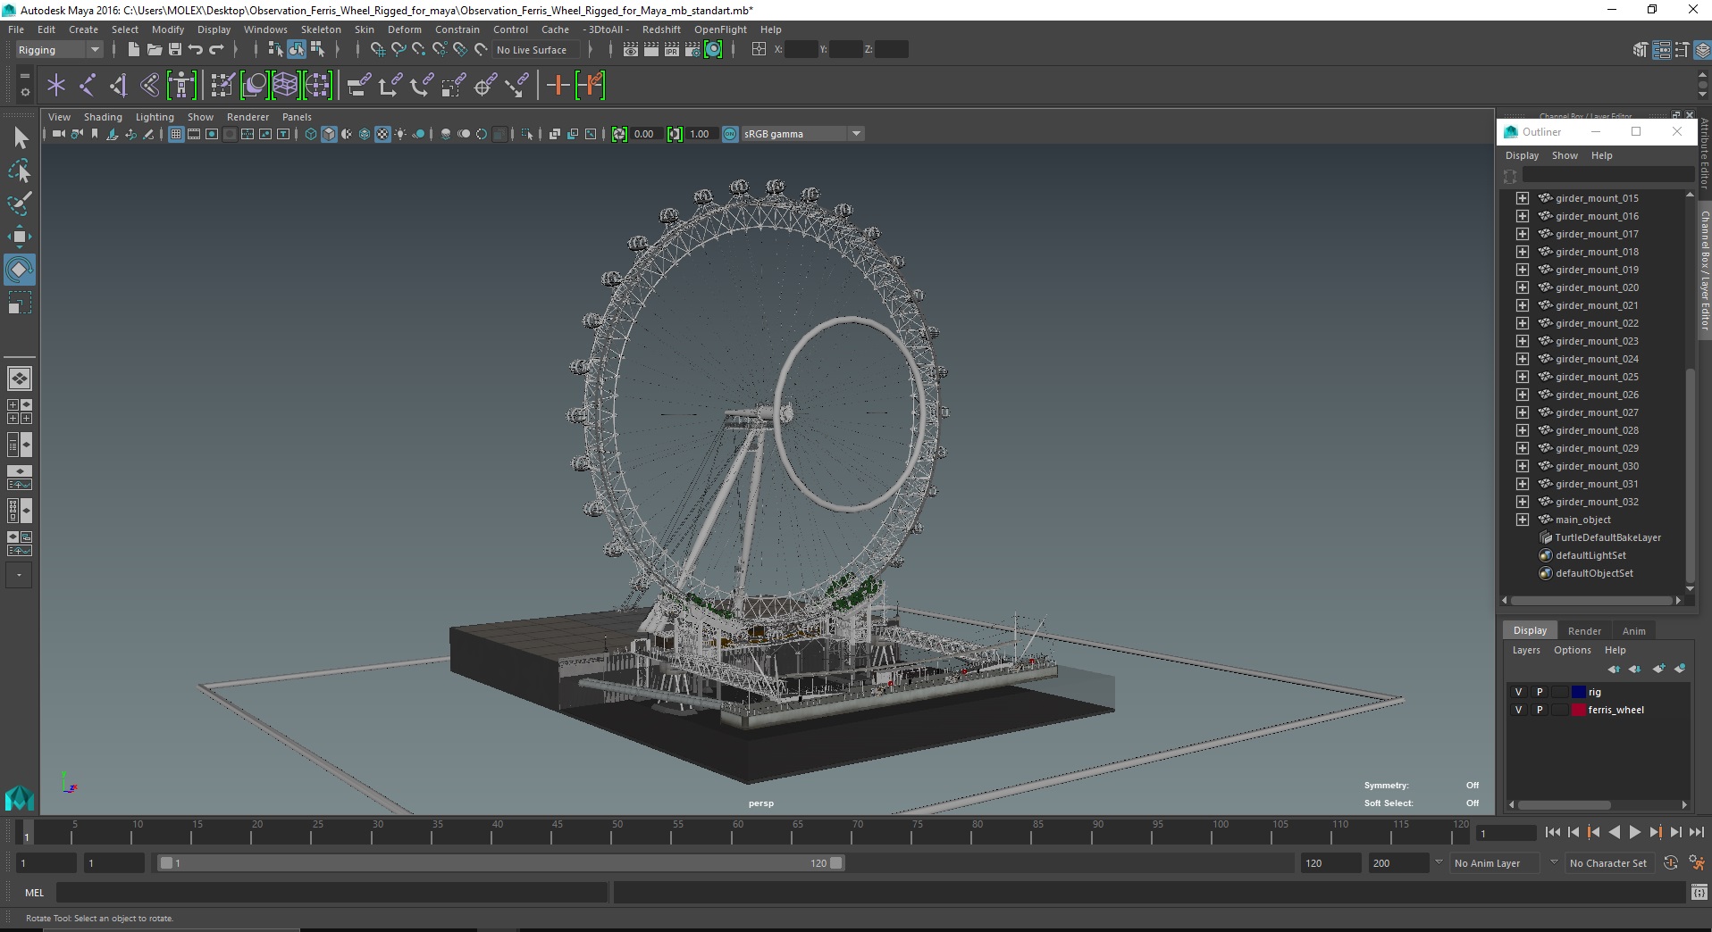Open animation preferences running-man icon
This screenshot has height=932, width=1712.
point(1696,863)
